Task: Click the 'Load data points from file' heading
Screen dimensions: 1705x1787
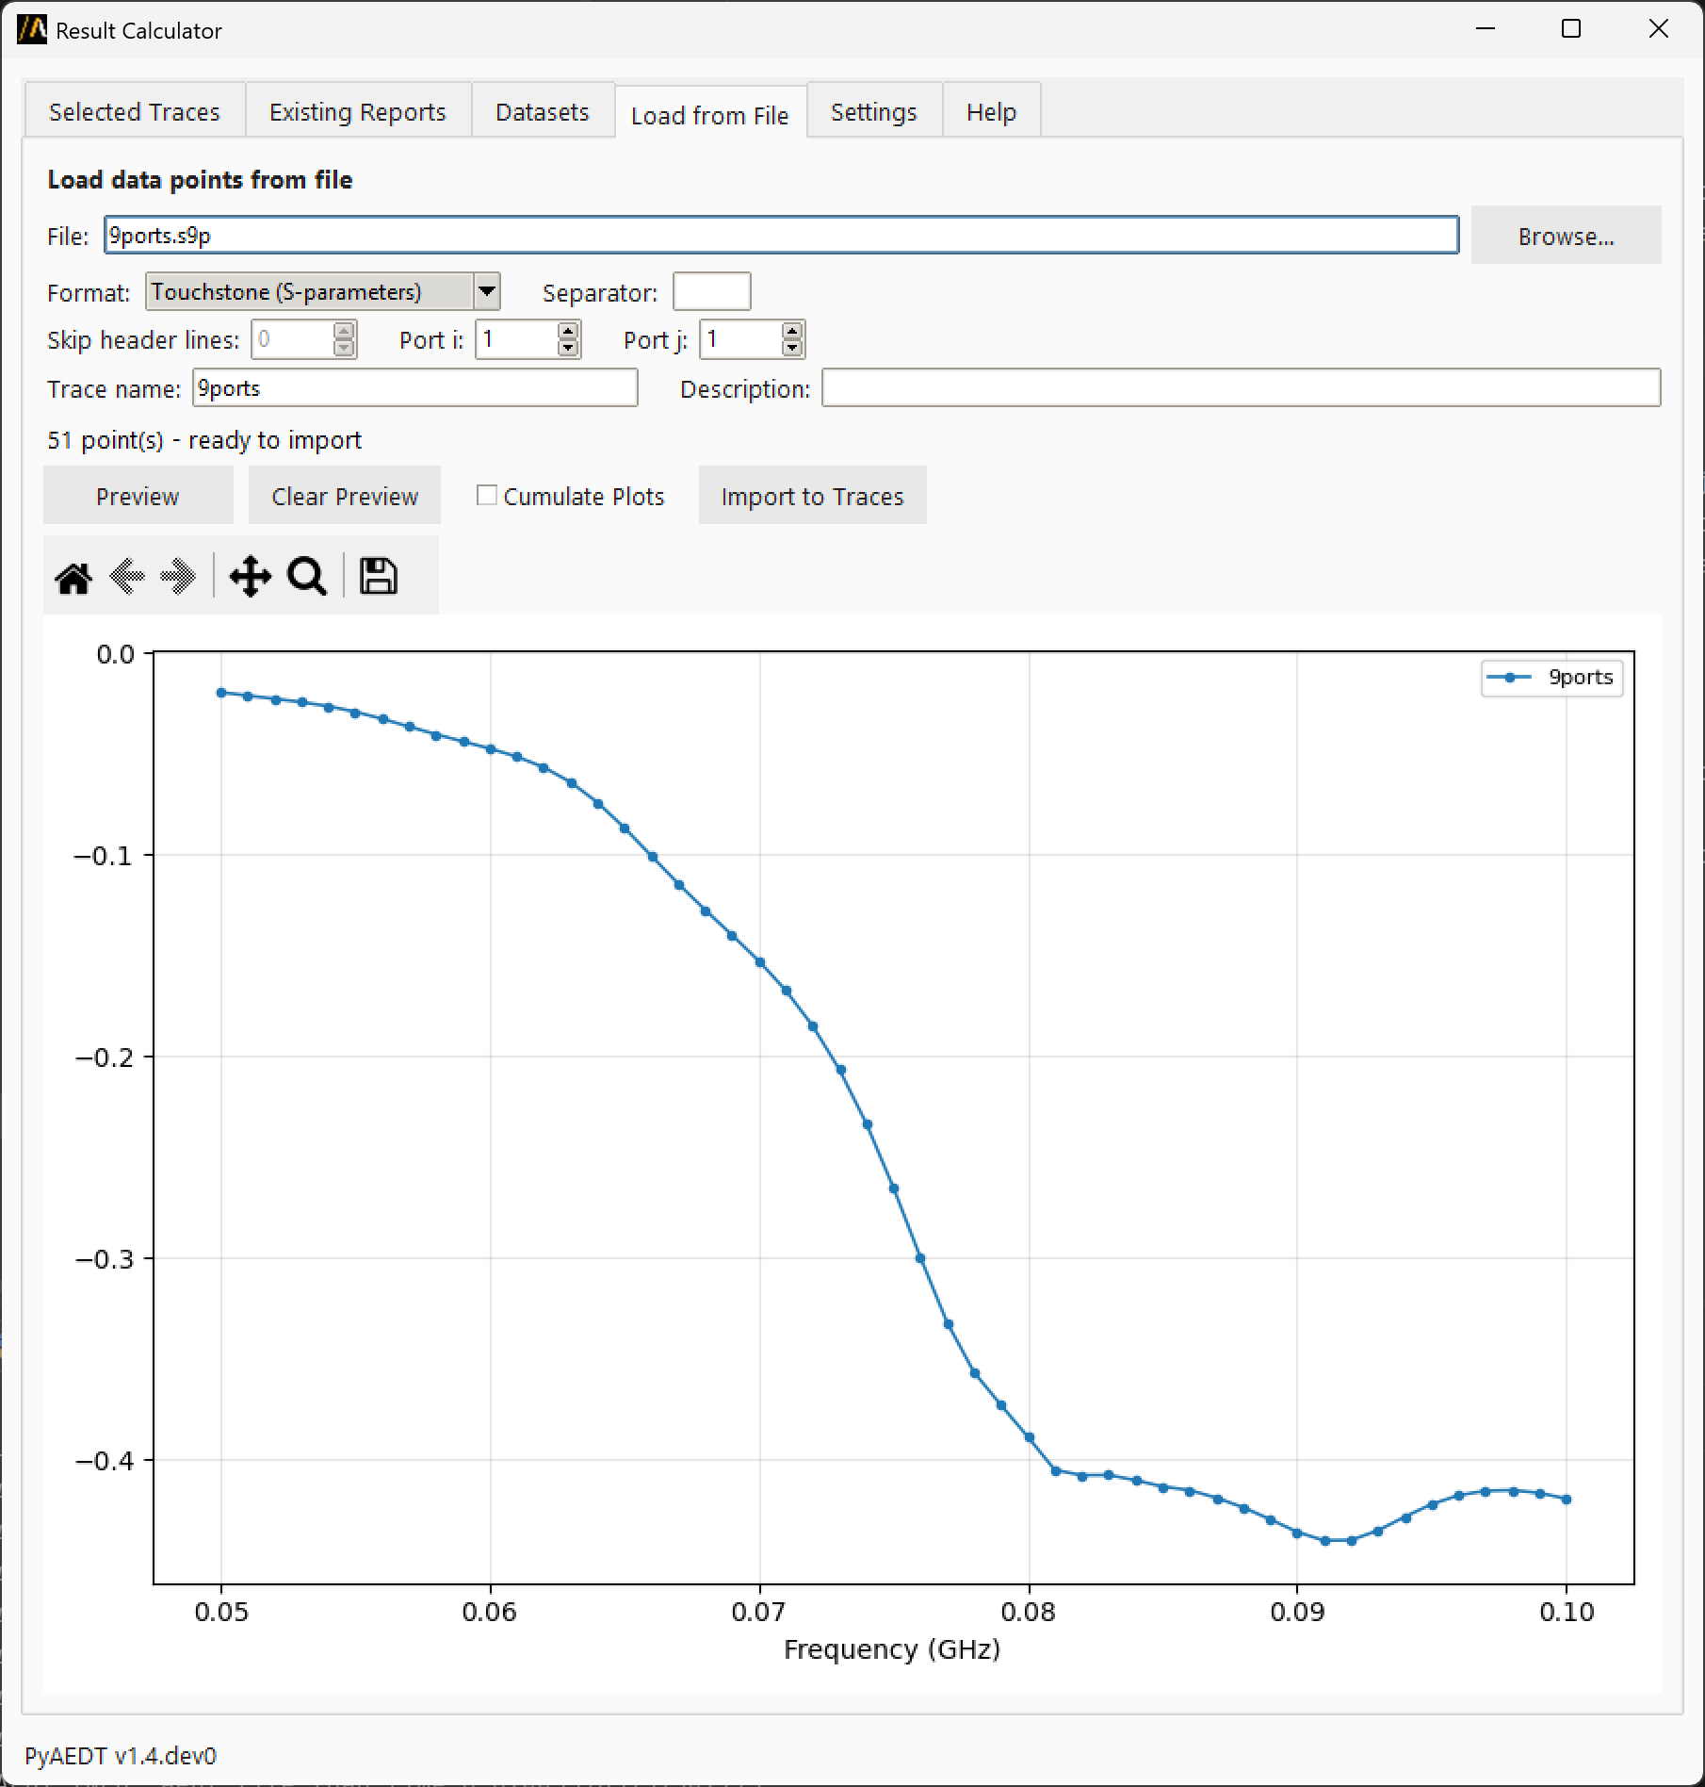Action: point(200,180)
